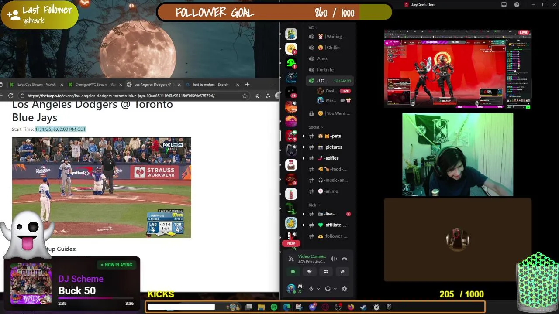Open the browser favorites icon in toolbar
The image size is (559, 314).
(x=268, y=96)
